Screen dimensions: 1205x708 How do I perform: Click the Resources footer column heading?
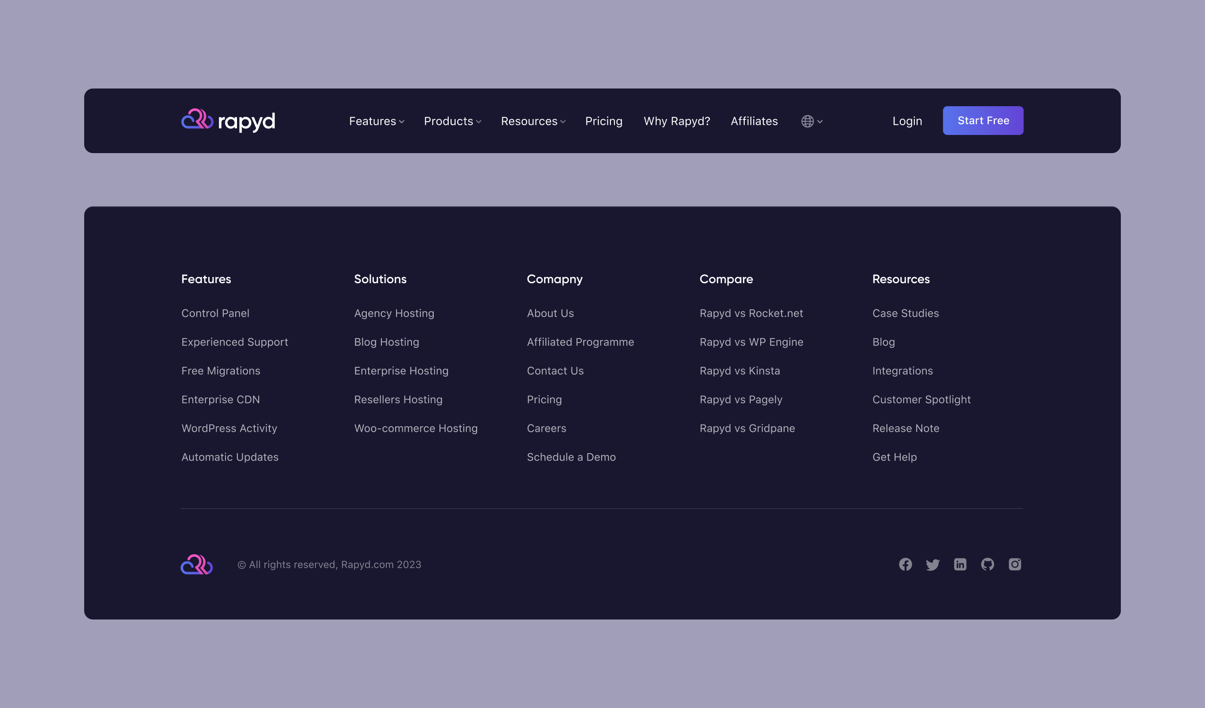[x=901, y=279]
